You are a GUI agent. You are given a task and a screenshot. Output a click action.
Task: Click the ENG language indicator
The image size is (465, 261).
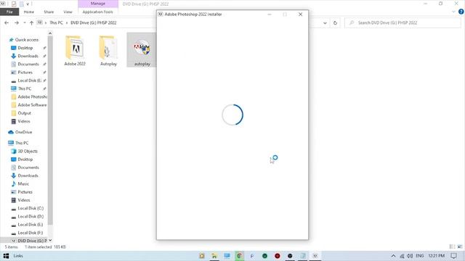pos(420,256)
